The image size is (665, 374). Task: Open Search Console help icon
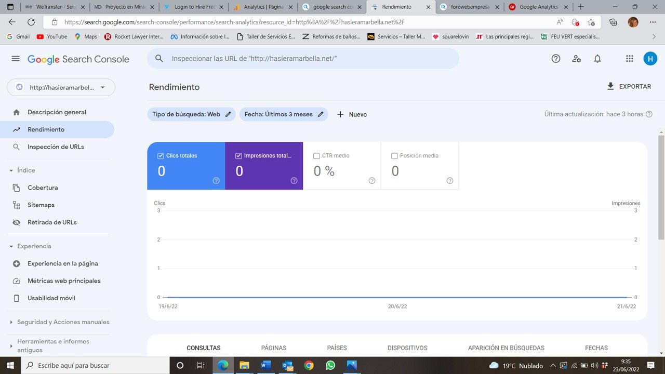pyautogui.click(x=556, y=59)
